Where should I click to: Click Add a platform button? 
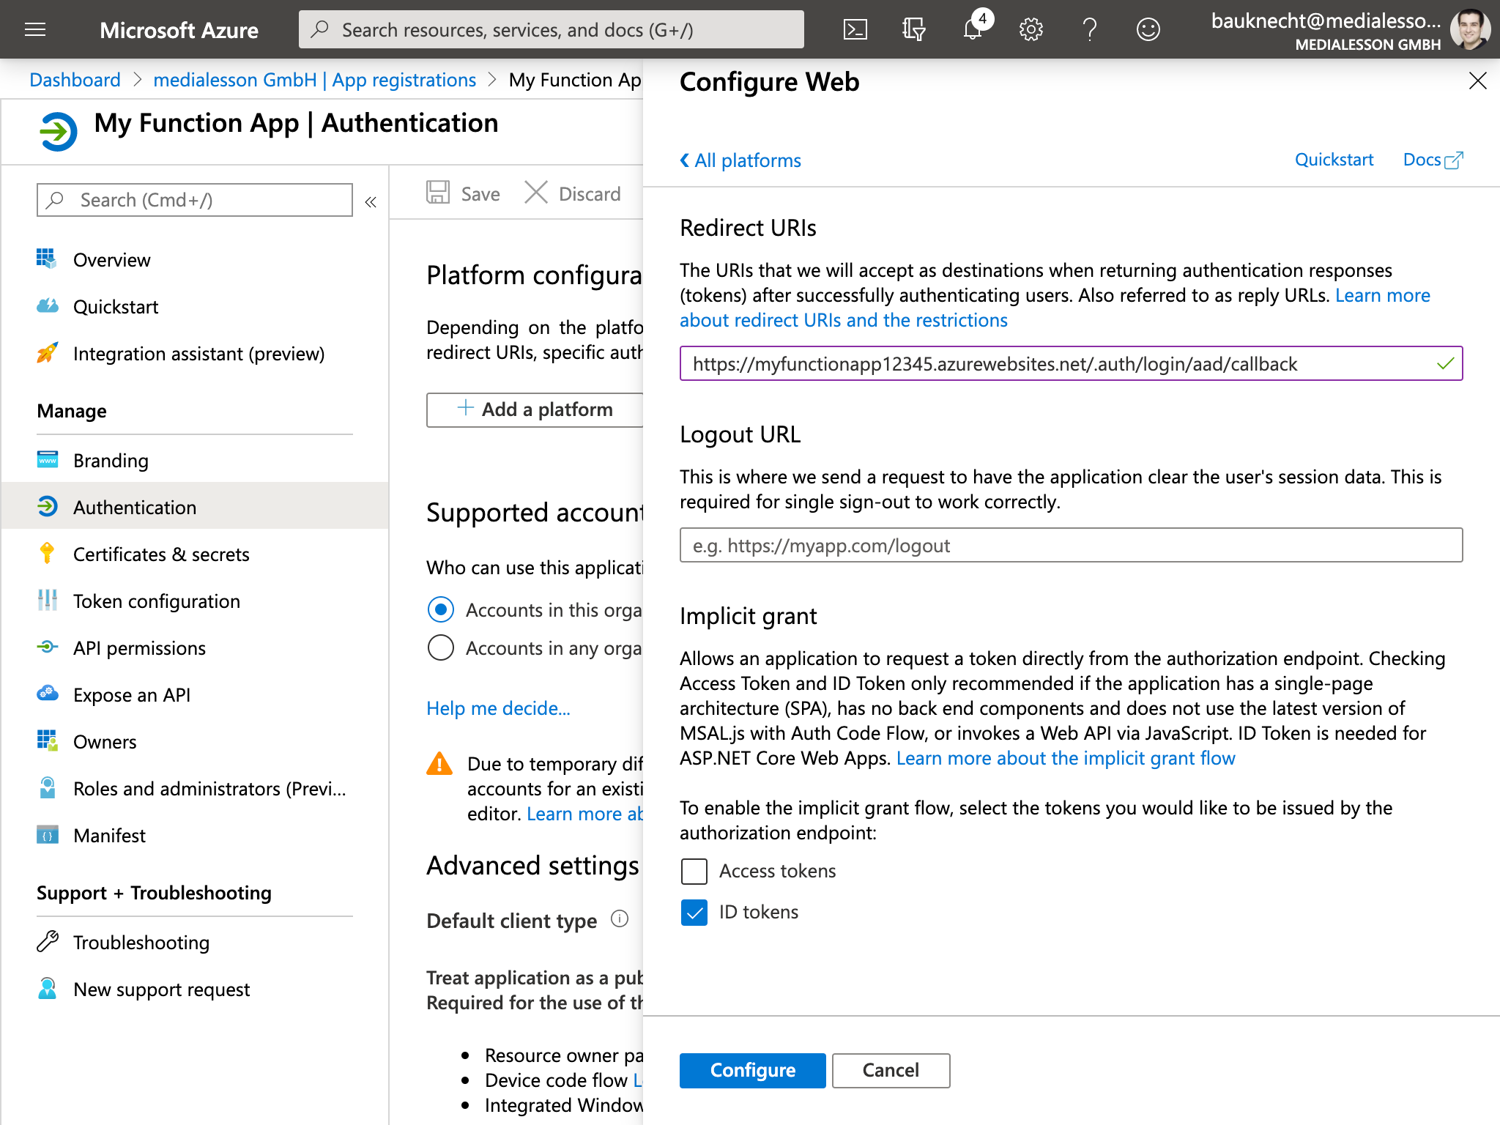pyautogui.click(x=535, y=409)
